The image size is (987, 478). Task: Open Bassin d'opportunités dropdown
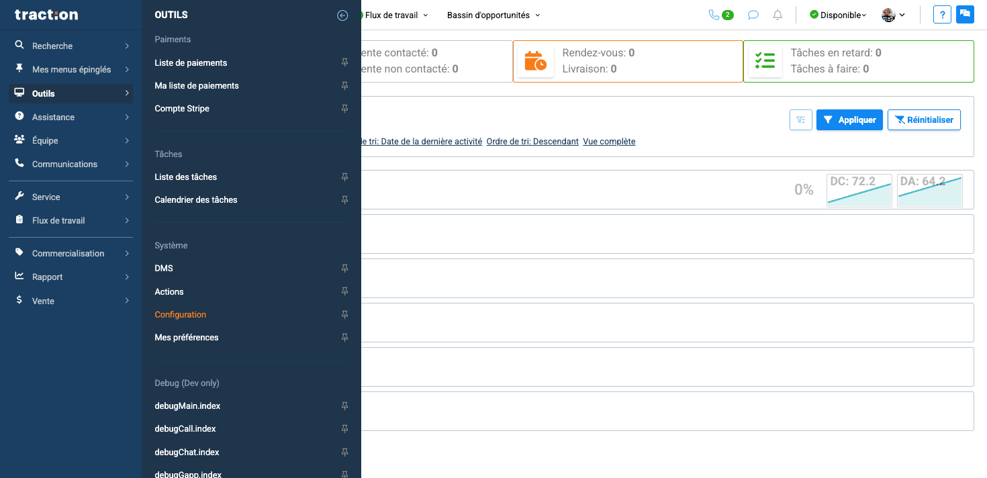coord(493,15)
